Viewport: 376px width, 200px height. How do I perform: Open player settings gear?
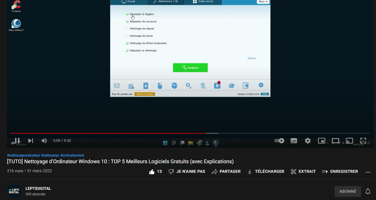[308, 141]
